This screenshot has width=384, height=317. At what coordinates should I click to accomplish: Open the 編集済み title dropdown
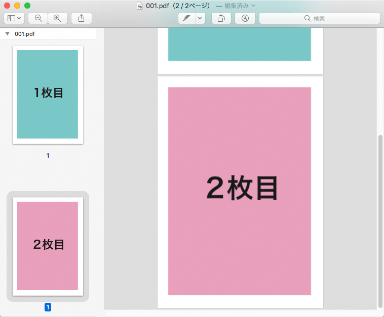click(240, 6)
